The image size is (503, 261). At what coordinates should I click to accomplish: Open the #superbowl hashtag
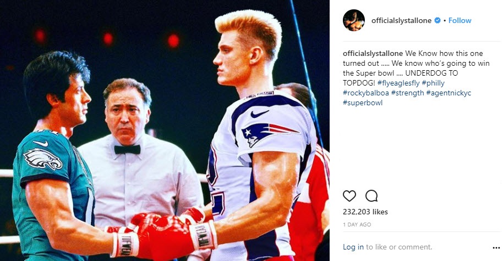363,103
